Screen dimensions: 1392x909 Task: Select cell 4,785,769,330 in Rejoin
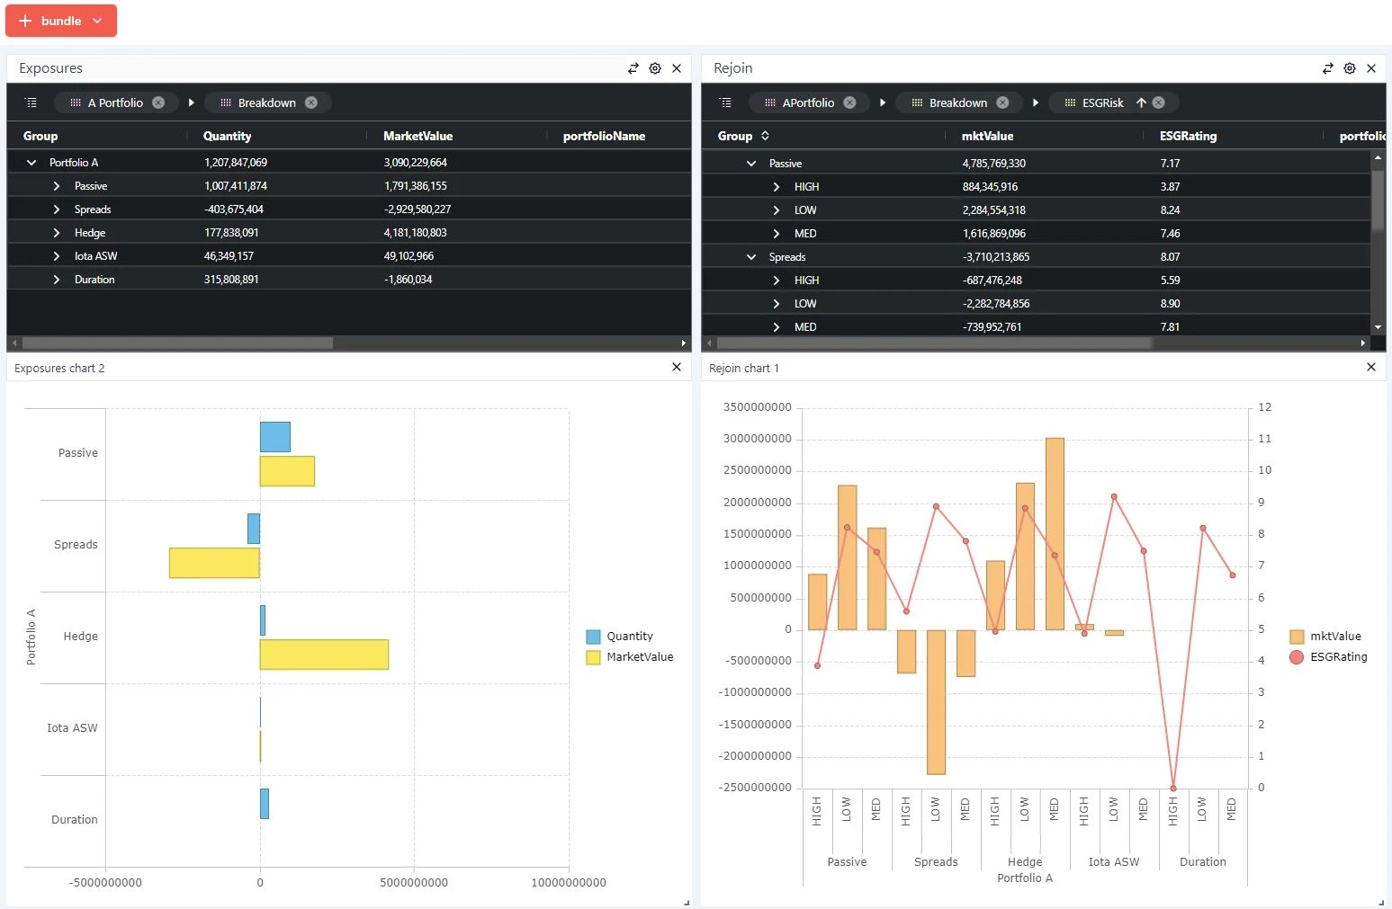994,164
